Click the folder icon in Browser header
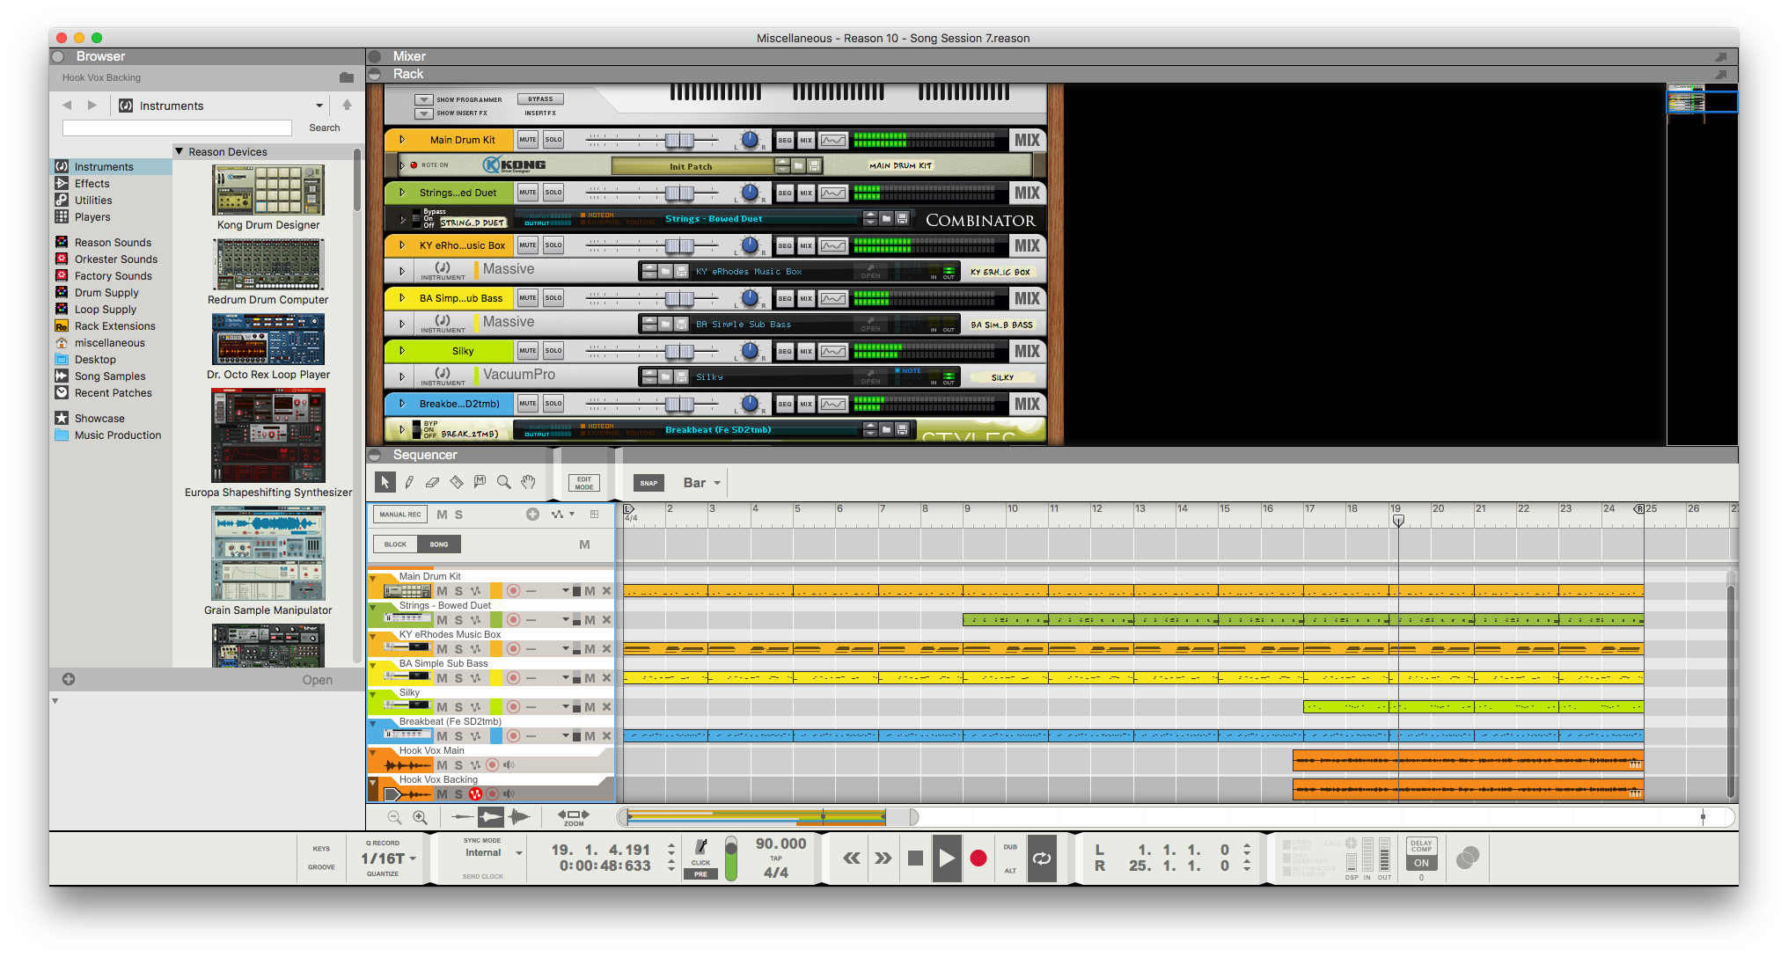Image resolution: width=1788 pixels, height=957 pixels. (347, 77)
